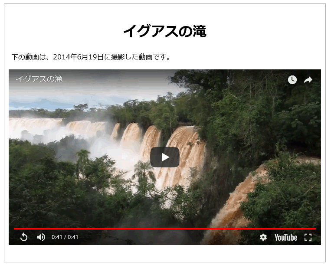Enter fullscreen mode on the video
This screenshot has width=331, height=268.
pos(308,237)
